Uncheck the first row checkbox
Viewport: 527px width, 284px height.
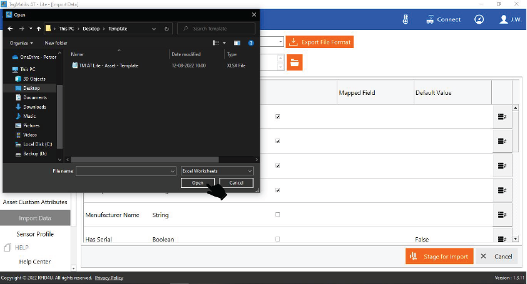[278, 117]
